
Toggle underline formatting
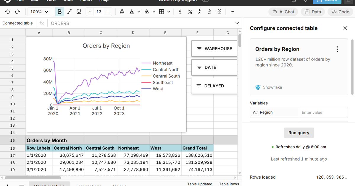pos(79,12)
